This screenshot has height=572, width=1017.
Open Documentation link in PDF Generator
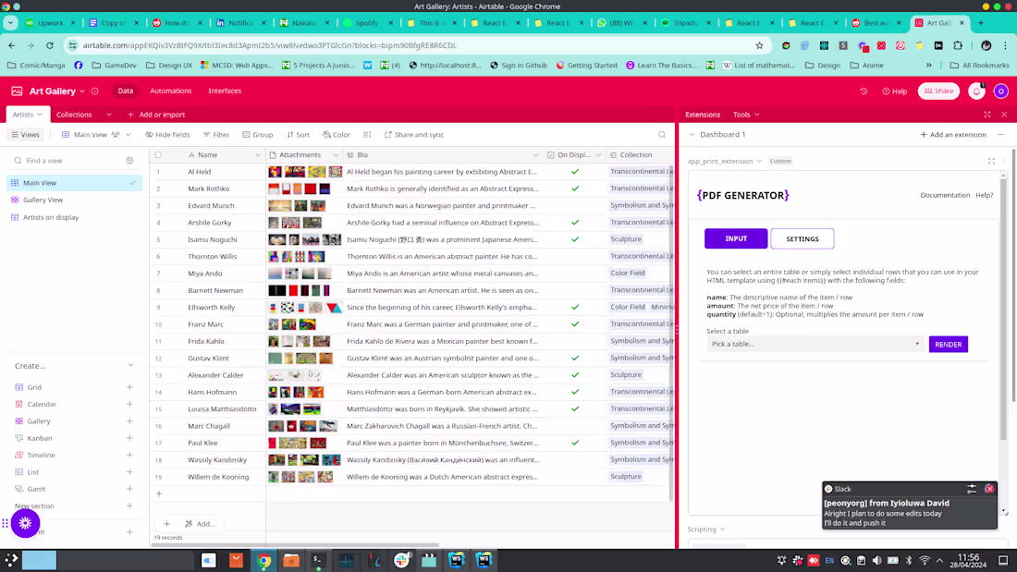(x=945, y=195)
